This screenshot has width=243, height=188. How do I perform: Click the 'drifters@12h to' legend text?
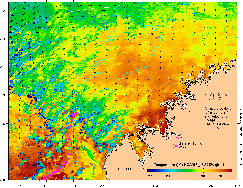pyautogui.click(x=191, y=143)
